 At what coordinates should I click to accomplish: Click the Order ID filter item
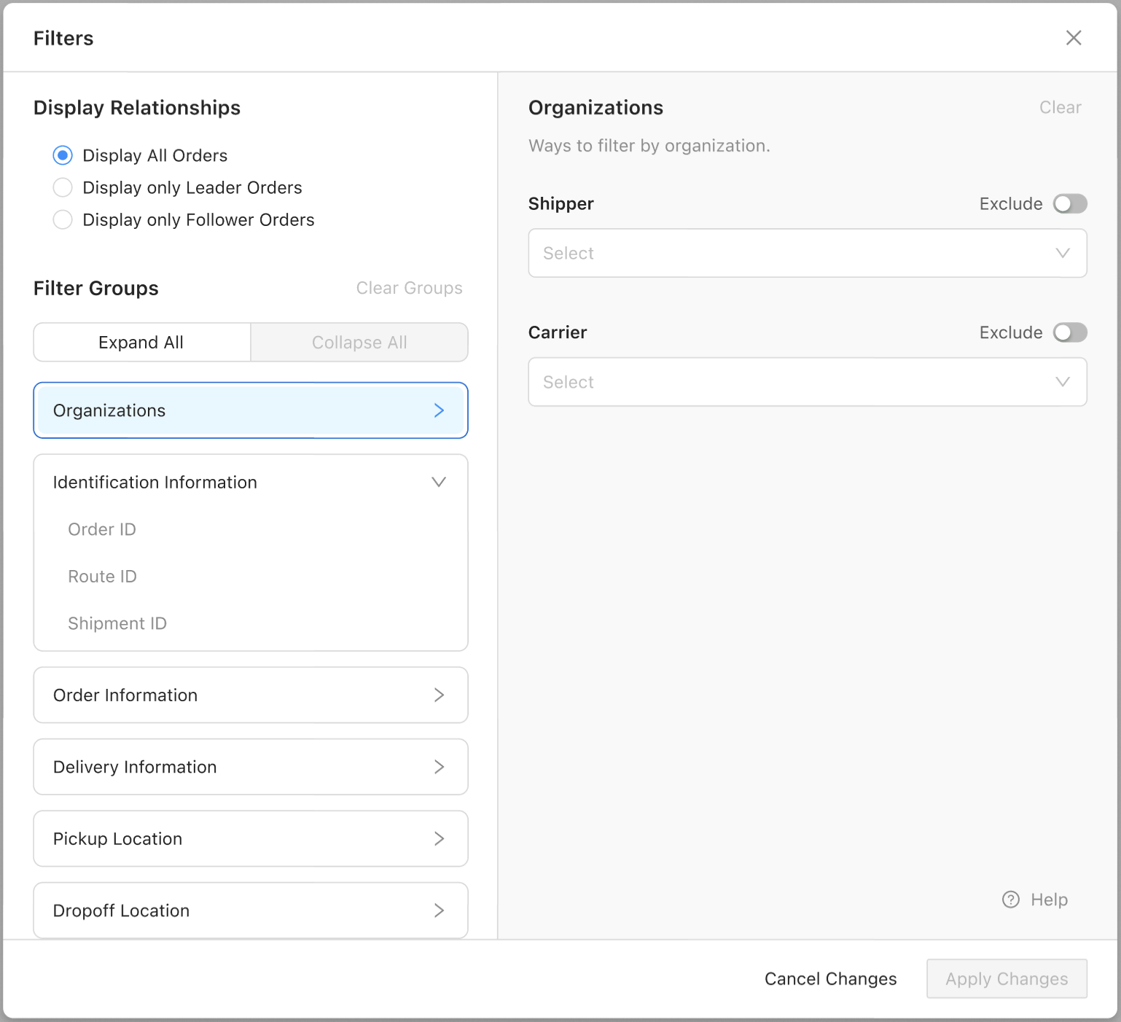click(x=102, y=529)
